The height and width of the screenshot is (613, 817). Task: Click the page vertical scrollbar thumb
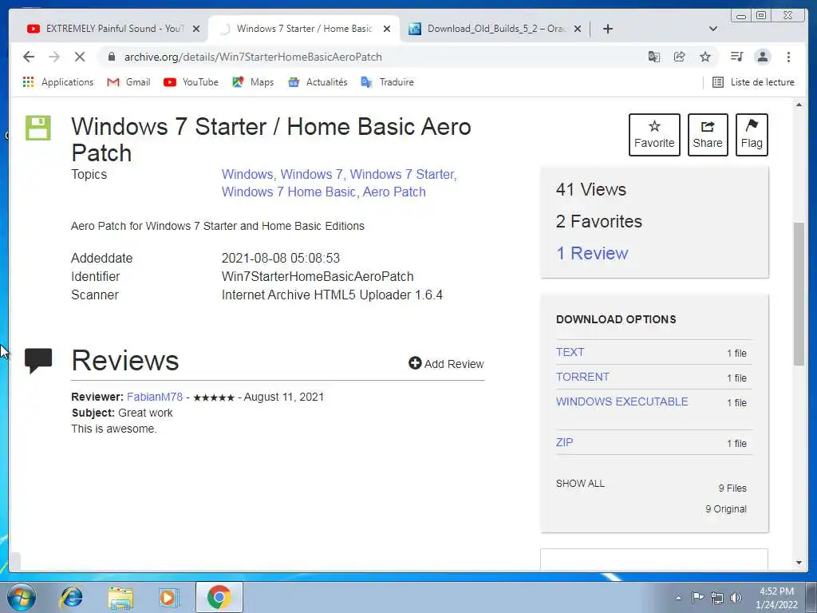(x=799, y=294)
